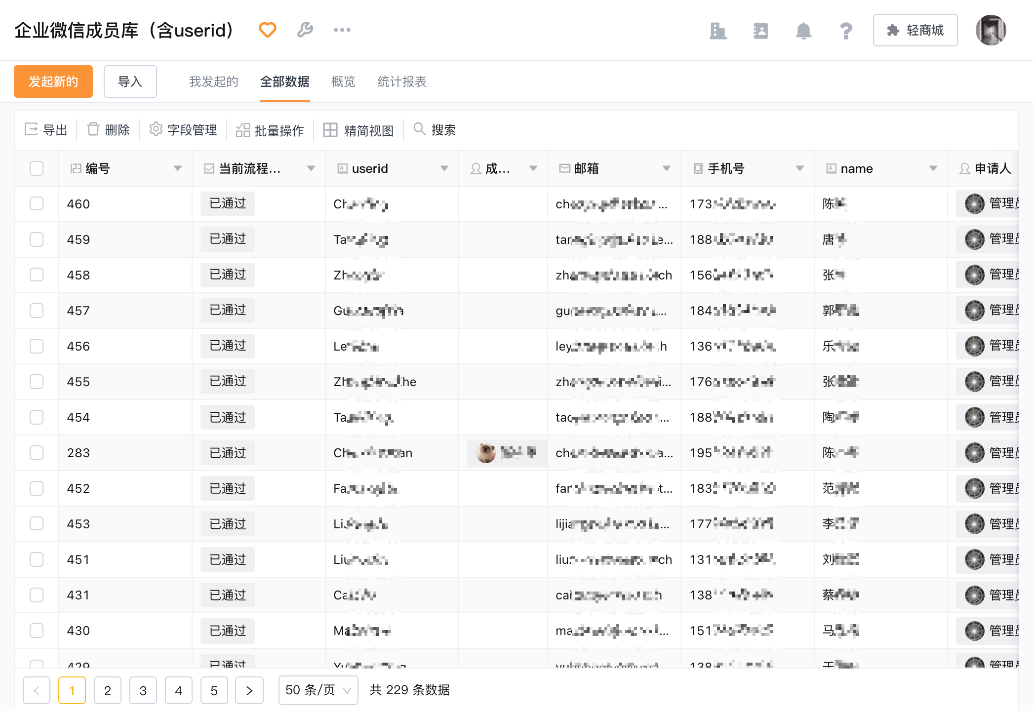Favorite this app with the heart icon
1033x711 pixels.
click(x=267, y=30)
